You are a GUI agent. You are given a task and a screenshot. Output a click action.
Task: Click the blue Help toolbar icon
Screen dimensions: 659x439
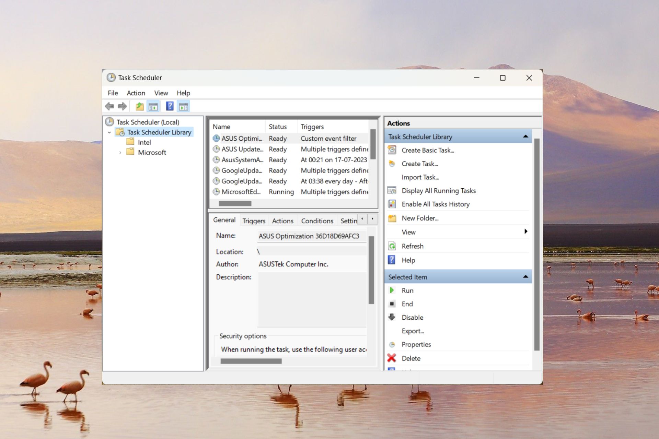point(170,106)
